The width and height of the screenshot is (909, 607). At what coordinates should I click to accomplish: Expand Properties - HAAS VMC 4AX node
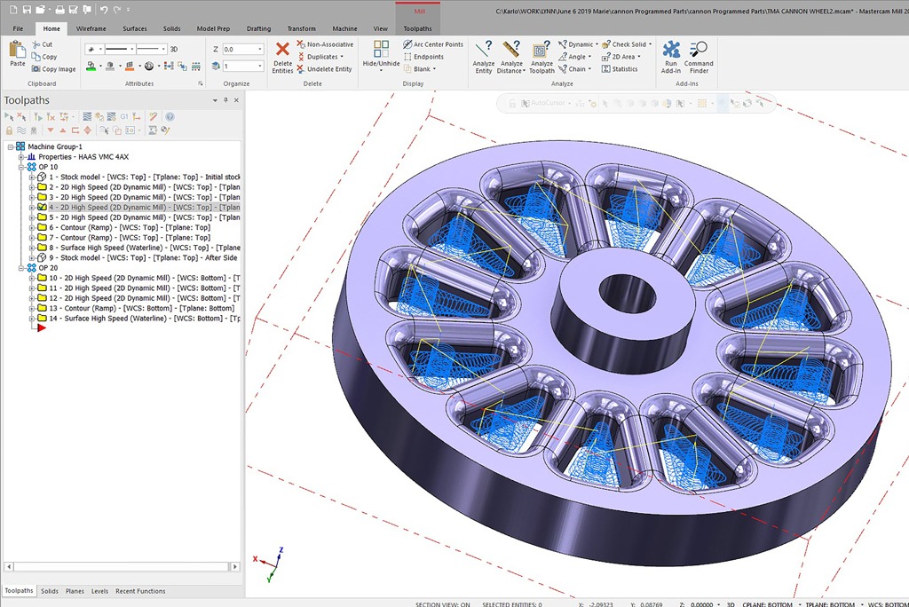click(x=21, y=157)
